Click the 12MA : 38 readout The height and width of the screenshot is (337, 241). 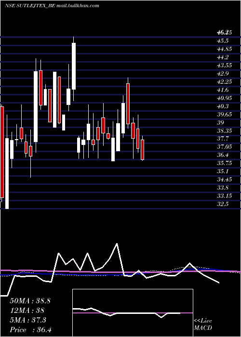pos(27,311)
